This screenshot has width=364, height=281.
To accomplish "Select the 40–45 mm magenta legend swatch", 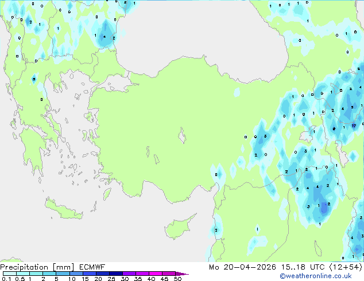I will [x=156, y=274].
